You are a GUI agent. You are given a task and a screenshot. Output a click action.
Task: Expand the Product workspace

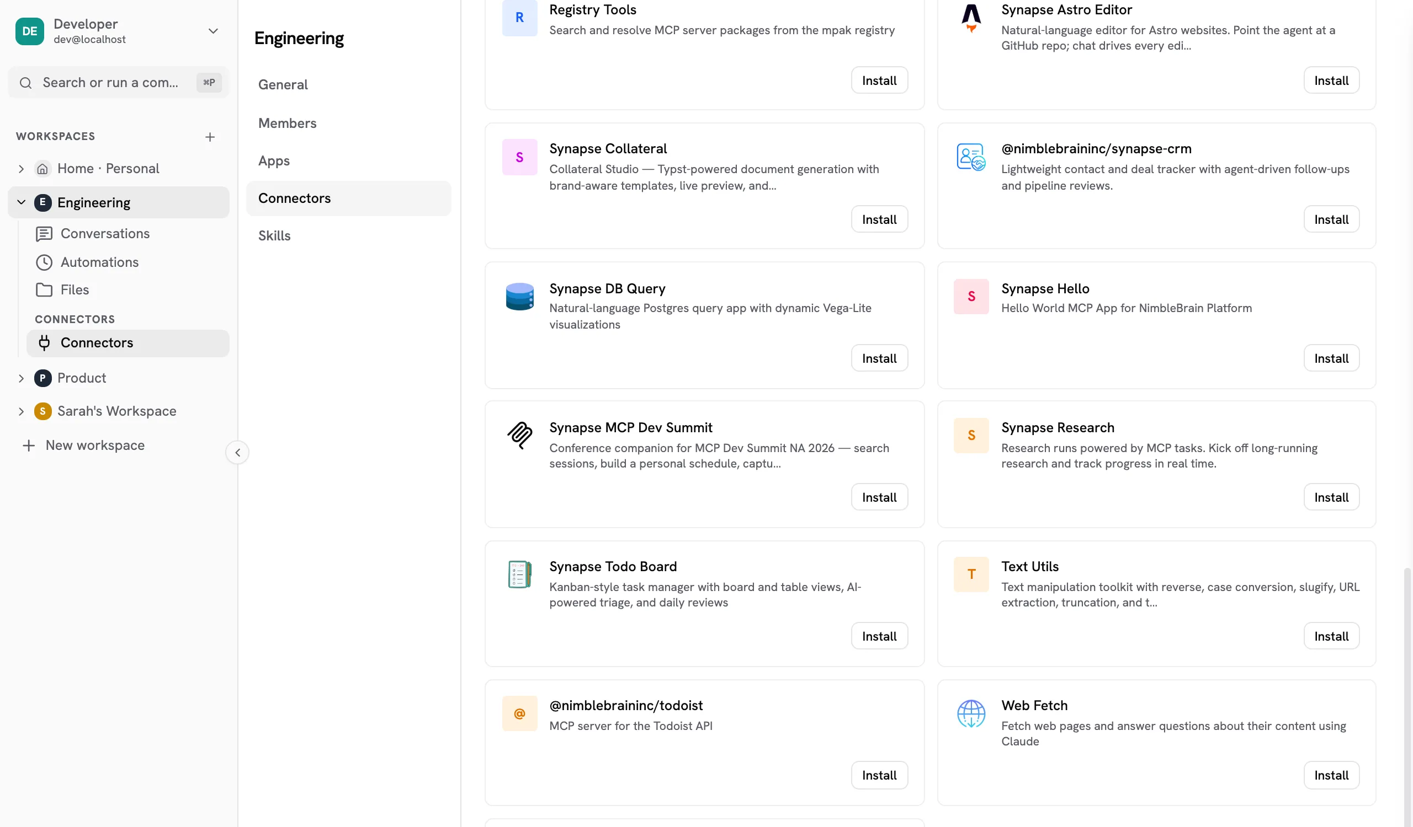click(x=22, y=378)
